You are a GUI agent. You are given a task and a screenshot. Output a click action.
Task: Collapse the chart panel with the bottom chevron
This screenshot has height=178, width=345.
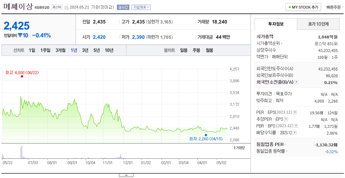click(x=126, y=176)
